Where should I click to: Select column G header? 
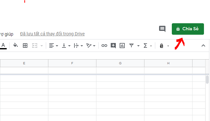point(120,63)
